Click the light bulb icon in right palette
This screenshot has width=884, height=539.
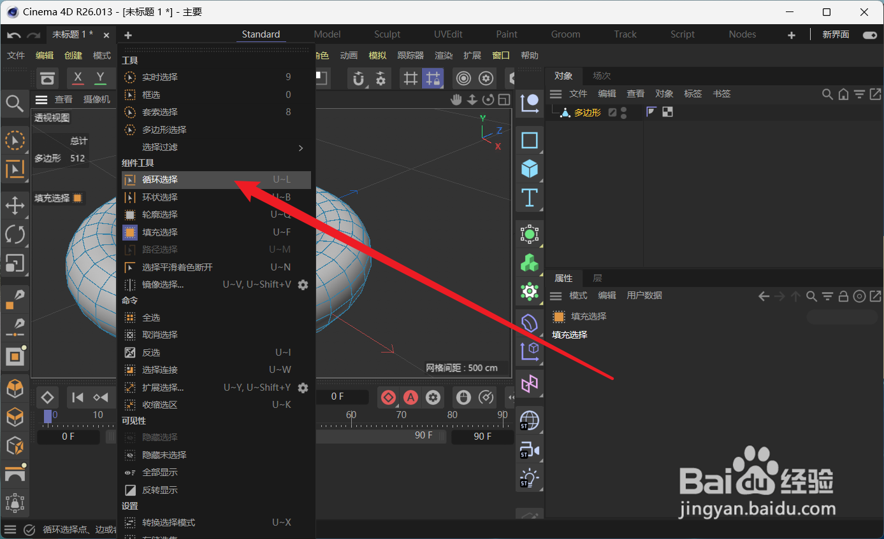[x=530, y=479]
